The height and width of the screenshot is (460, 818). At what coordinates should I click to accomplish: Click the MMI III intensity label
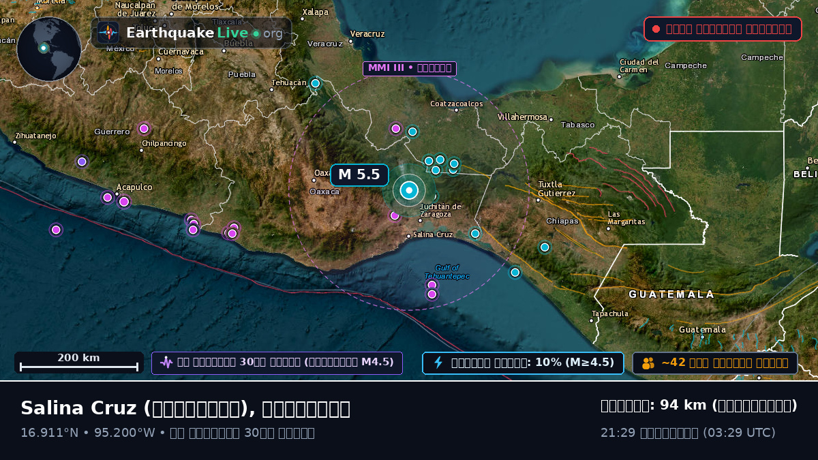tap(410, 68)
